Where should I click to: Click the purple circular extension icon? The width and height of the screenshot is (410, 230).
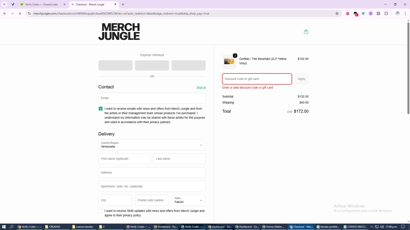(x=371, y=13)
